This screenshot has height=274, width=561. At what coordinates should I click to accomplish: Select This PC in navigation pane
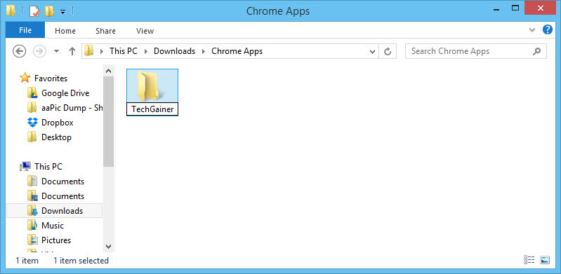48,167
